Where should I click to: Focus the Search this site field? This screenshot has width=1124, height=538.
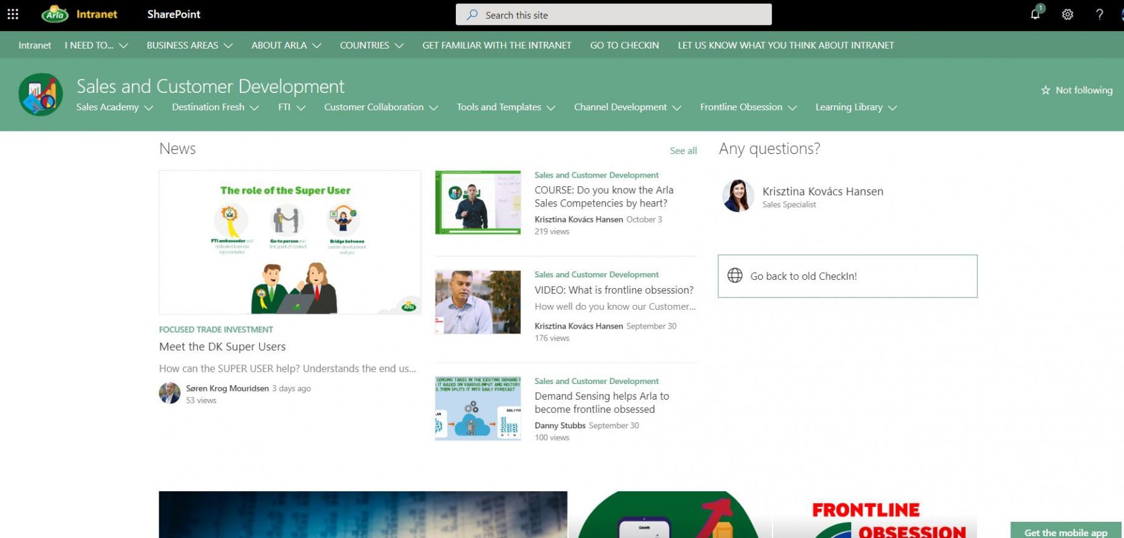(x=614, y=15)
